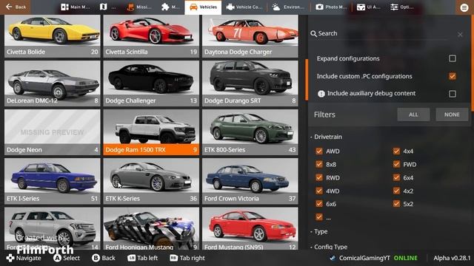The image size is (474, 266).
Task: Open the map icon tab
Action: [x=107, y=7]
